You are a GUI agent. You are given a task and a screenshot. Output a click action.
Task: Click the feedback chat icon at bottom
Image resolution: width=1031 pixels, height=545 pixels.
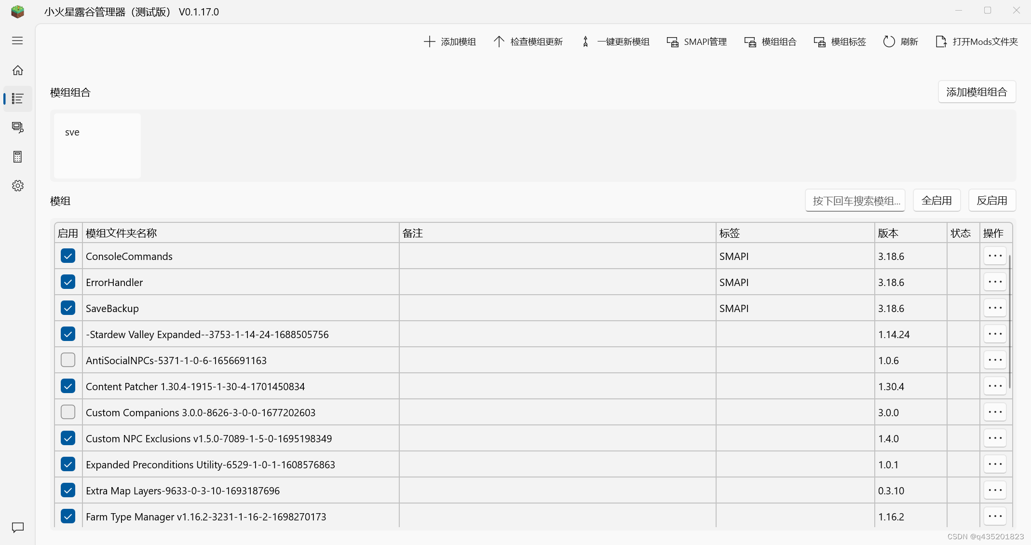point(18,528)
